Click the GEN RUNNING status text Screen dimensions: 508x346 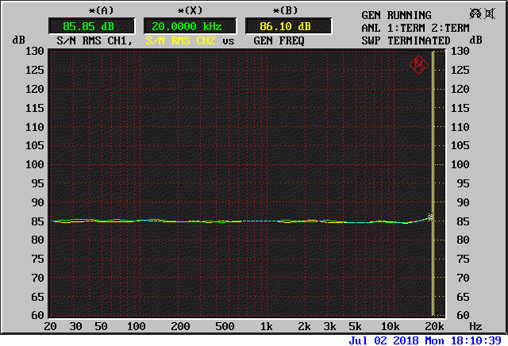point(396,15)
